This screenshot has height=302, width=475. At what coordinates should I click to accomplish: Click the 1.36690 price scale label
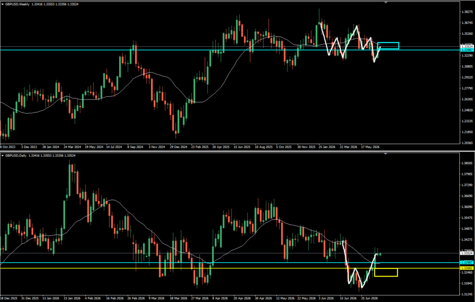(x=467, y=196)
